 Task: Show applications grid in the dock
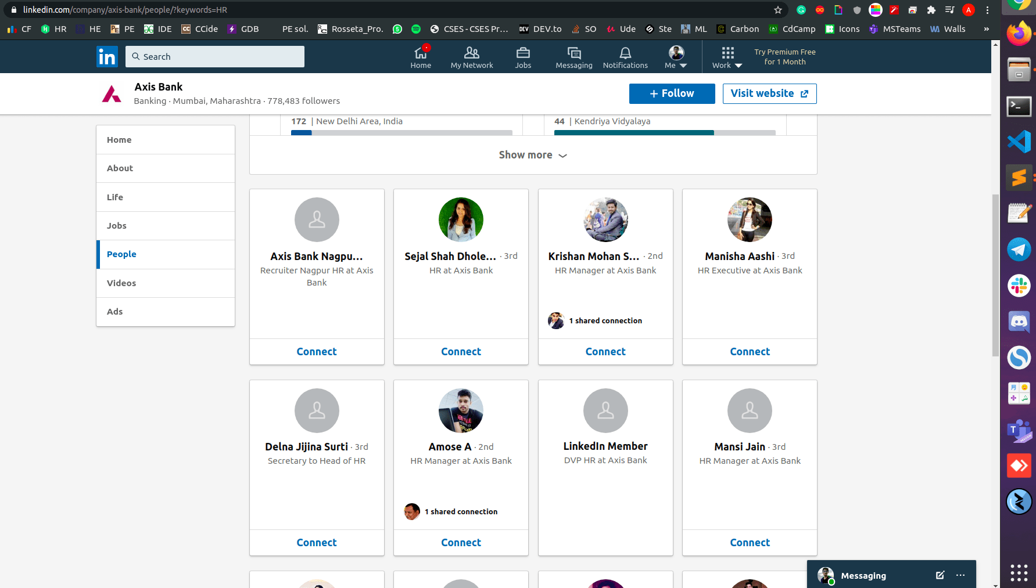[x=1019, y=573]
